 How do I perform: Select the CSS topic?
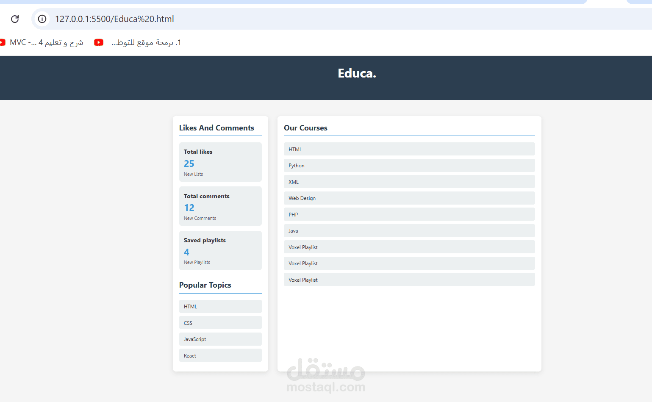pyautogui.click(x=220, y=323)
